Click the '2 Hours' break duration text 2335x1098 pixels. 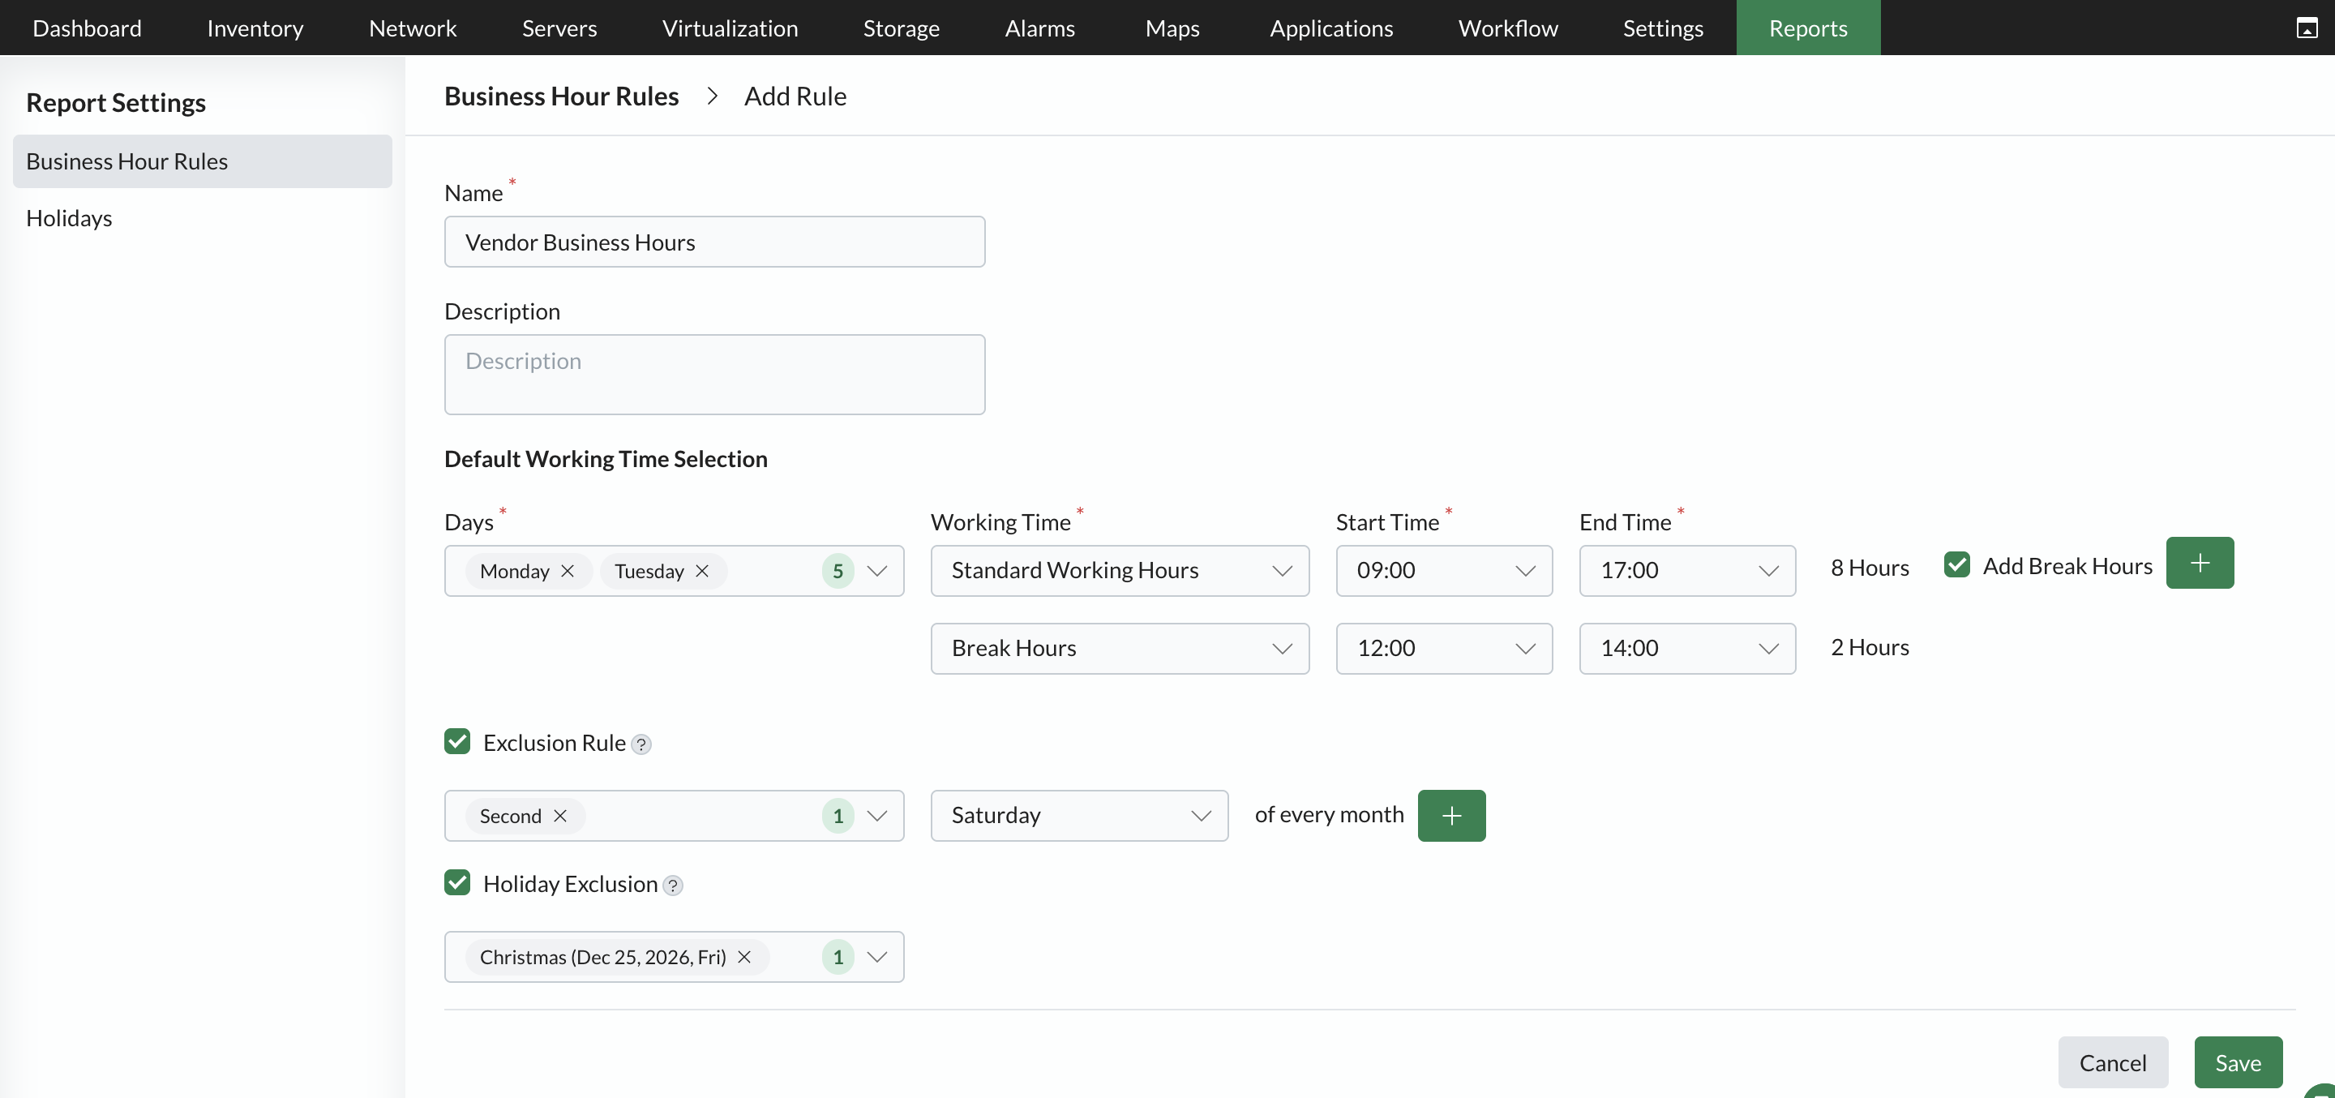tap(1869, 647)
